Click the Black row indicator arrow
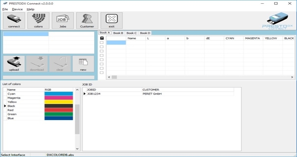 point(5,106)
